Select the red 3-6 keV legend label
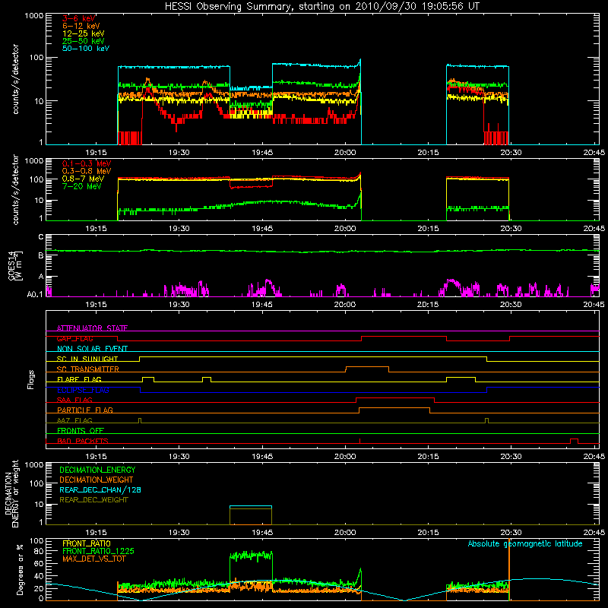 click(79, 18)
